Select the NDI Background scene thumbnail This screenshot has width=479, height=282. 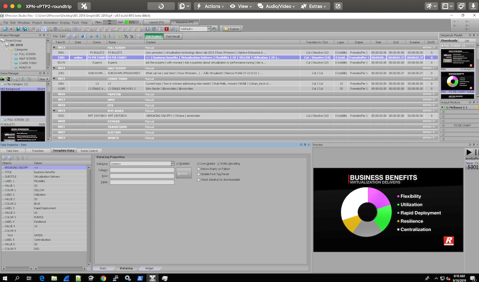23,103
